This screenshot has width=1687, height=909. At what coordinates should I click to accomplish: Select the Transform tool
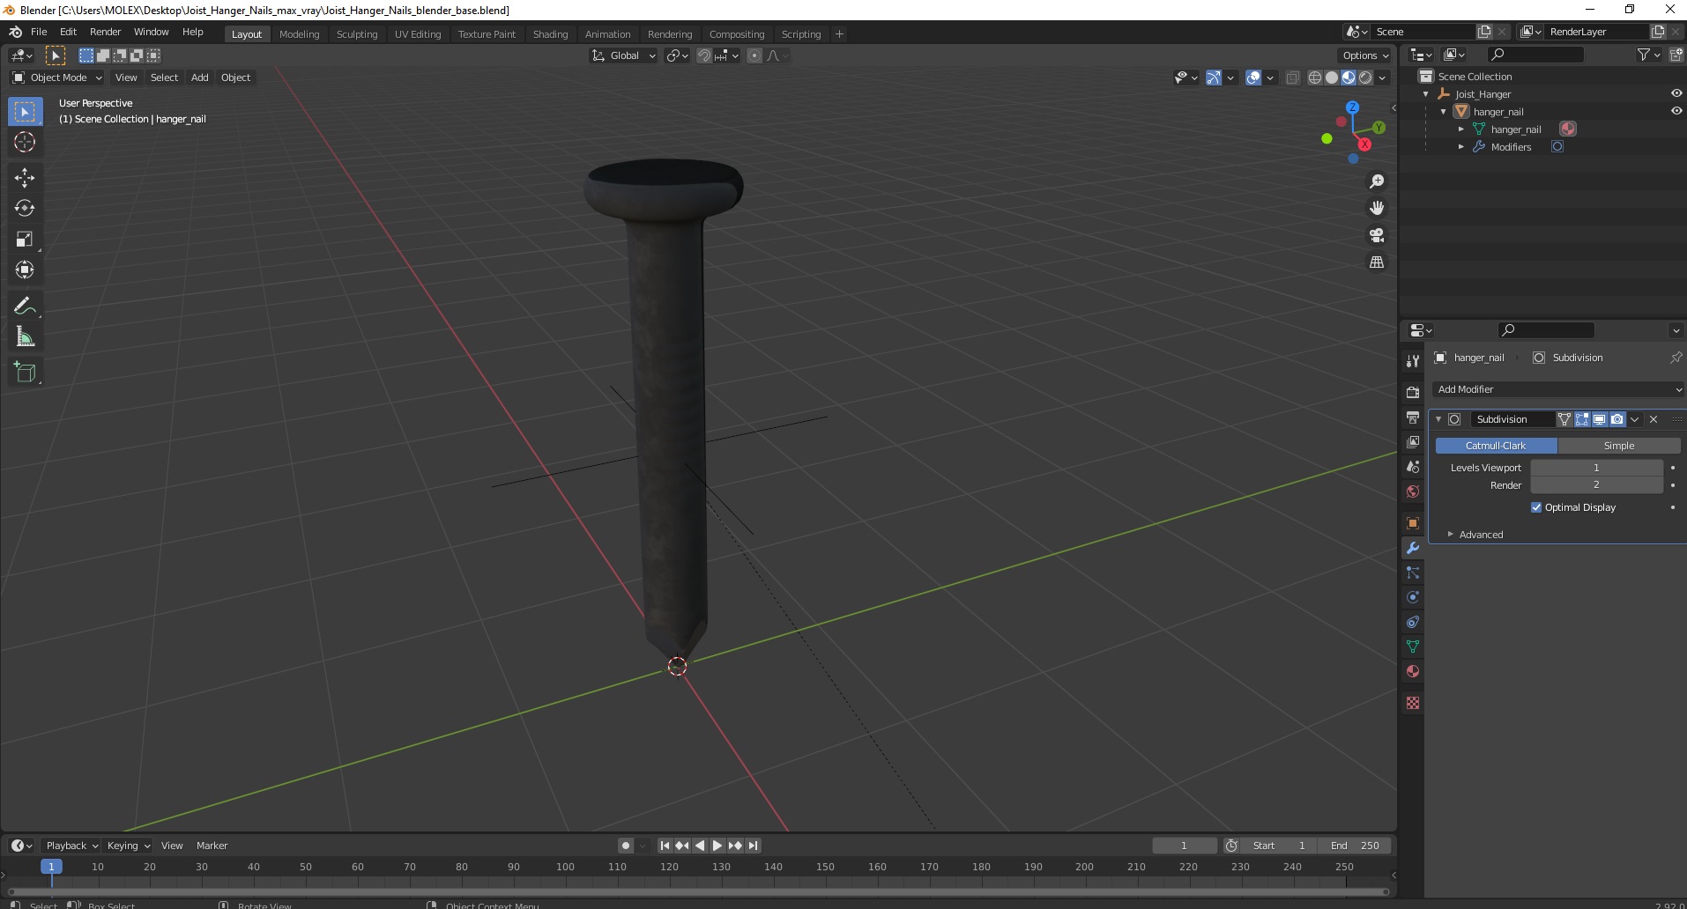tap(25, 270)
